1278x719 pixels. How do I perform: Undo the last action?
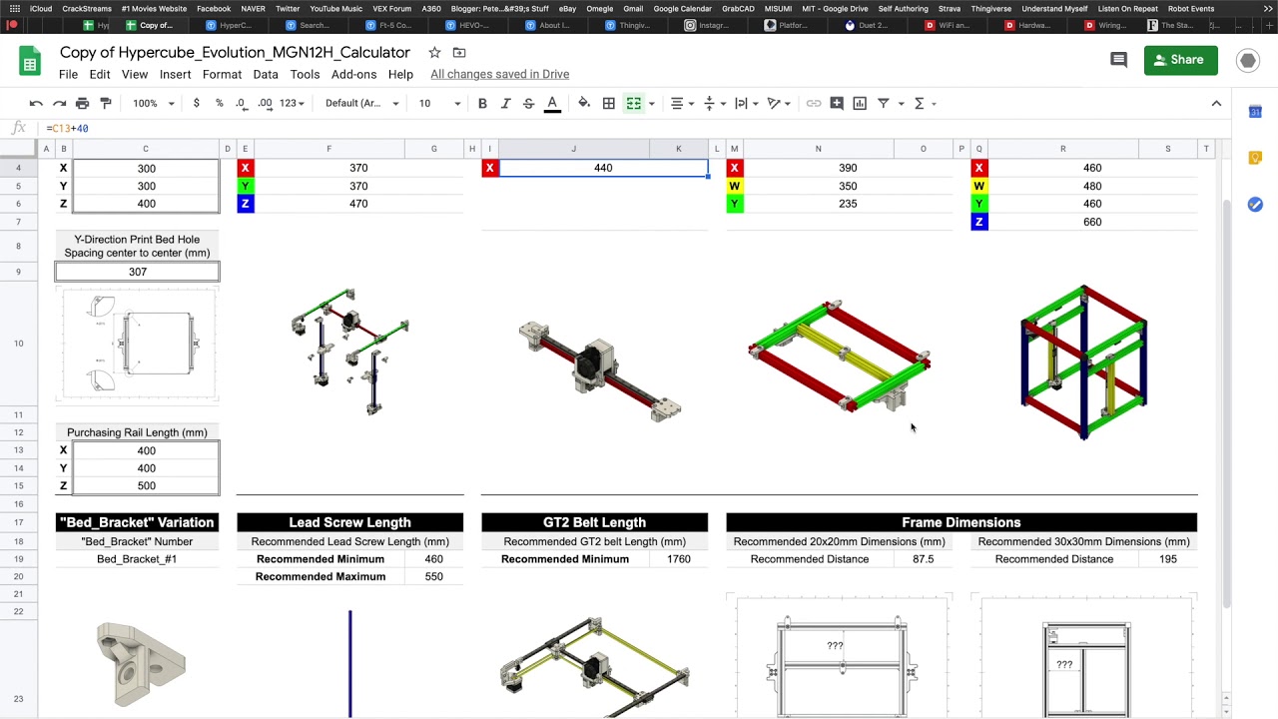tap(36, 103)
